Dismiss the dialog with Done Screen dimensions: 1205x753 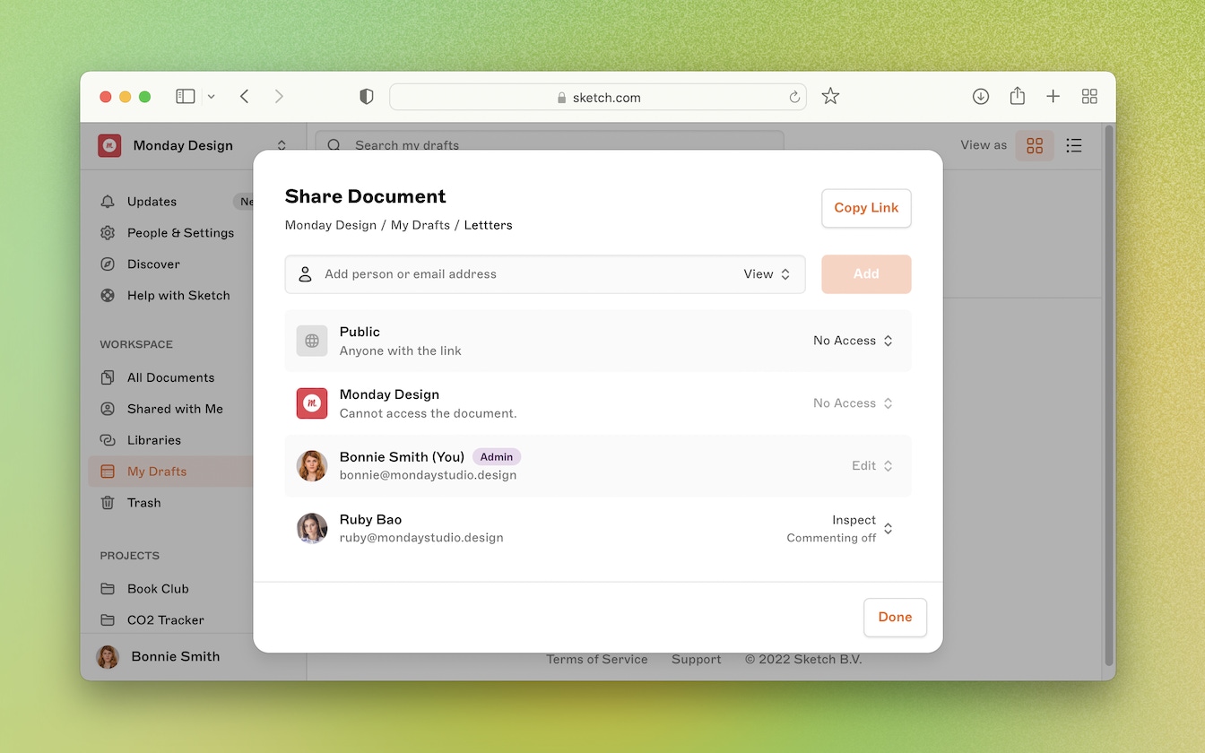point(894,617)
